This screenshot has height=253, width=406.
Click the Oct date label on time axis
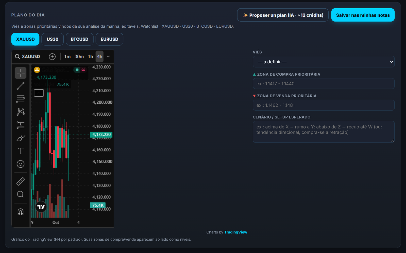point(56,222)
